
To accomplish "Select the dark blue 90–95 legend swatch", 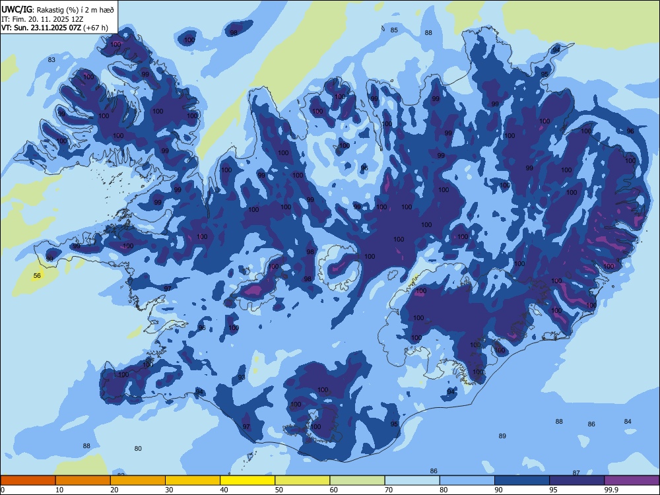I will pos(522,480).
